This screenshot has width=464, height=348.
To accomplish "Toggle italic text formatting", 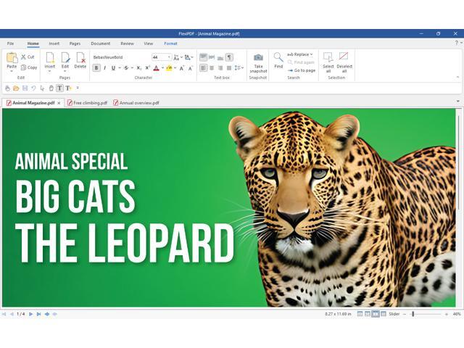I will coord(104,68).
